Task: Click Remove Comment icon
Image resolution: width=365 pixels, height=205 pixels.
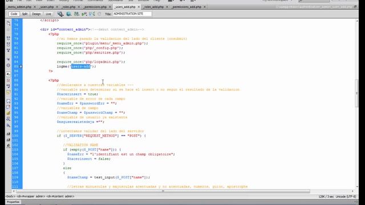Action: coord(9,107)
